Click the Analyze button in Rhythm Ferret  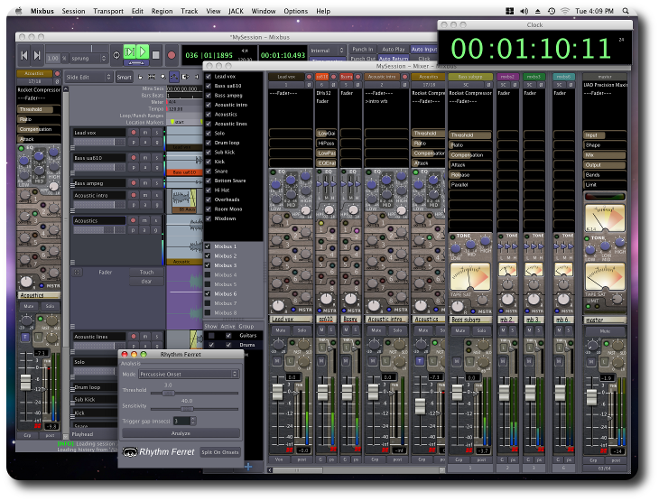coord(181,432)
